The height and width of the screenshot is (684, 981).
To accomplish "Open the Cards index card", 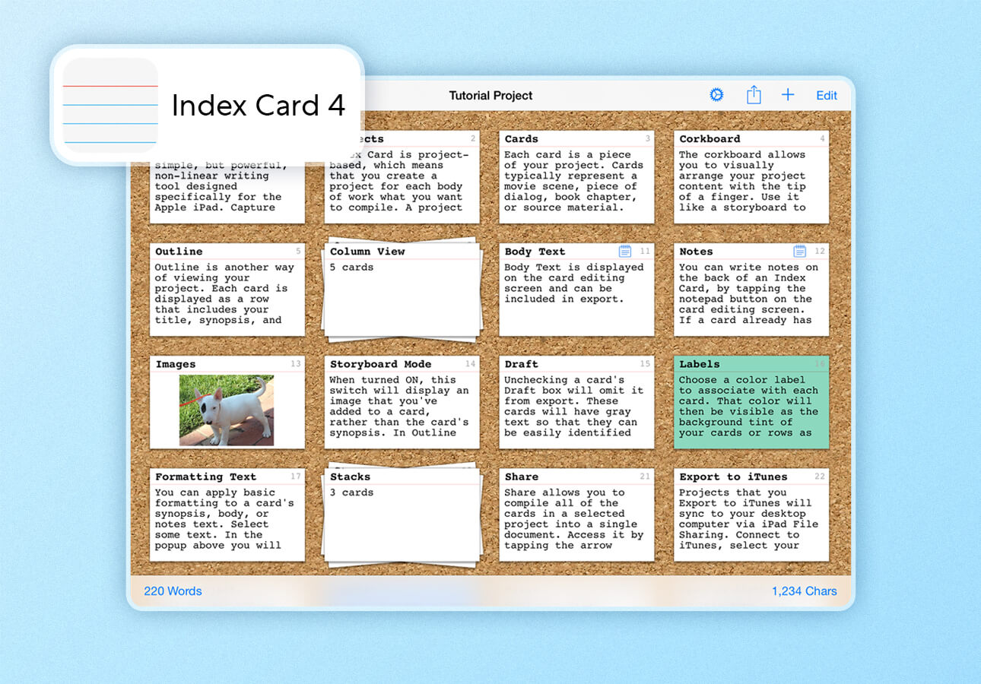I will (576, 177).
